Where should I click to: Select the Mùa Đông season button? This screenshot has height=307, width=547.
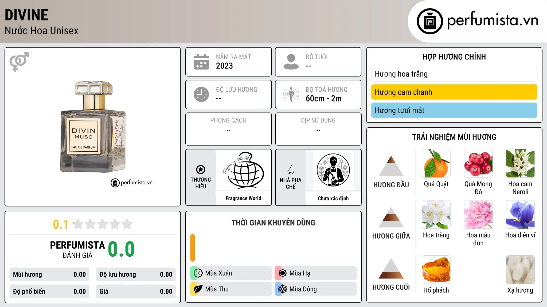316,289
